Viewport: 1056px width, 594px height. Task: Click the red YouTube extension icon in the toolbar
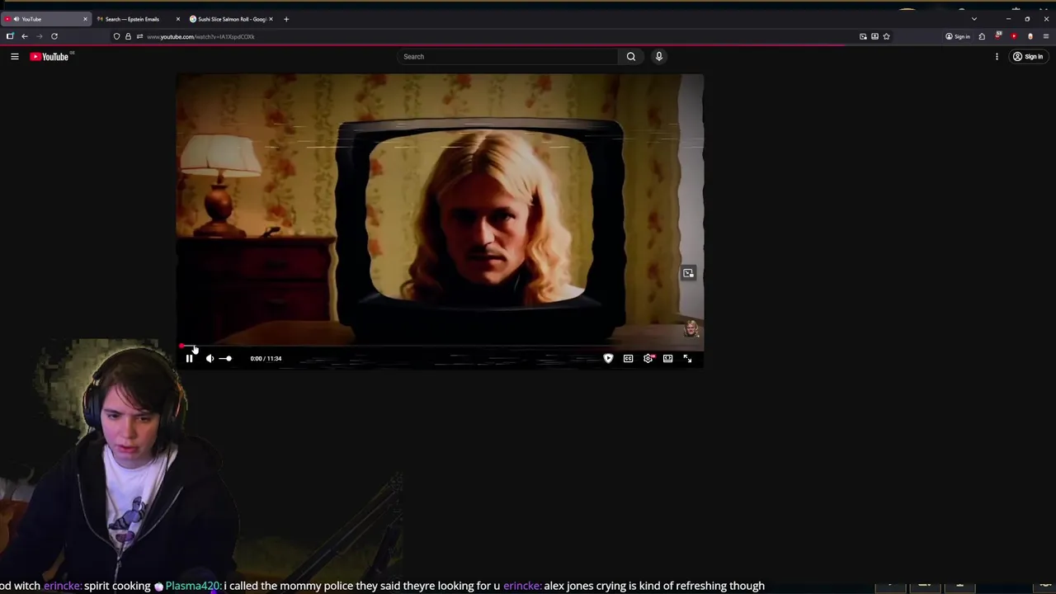click(x=1014, y=36)
